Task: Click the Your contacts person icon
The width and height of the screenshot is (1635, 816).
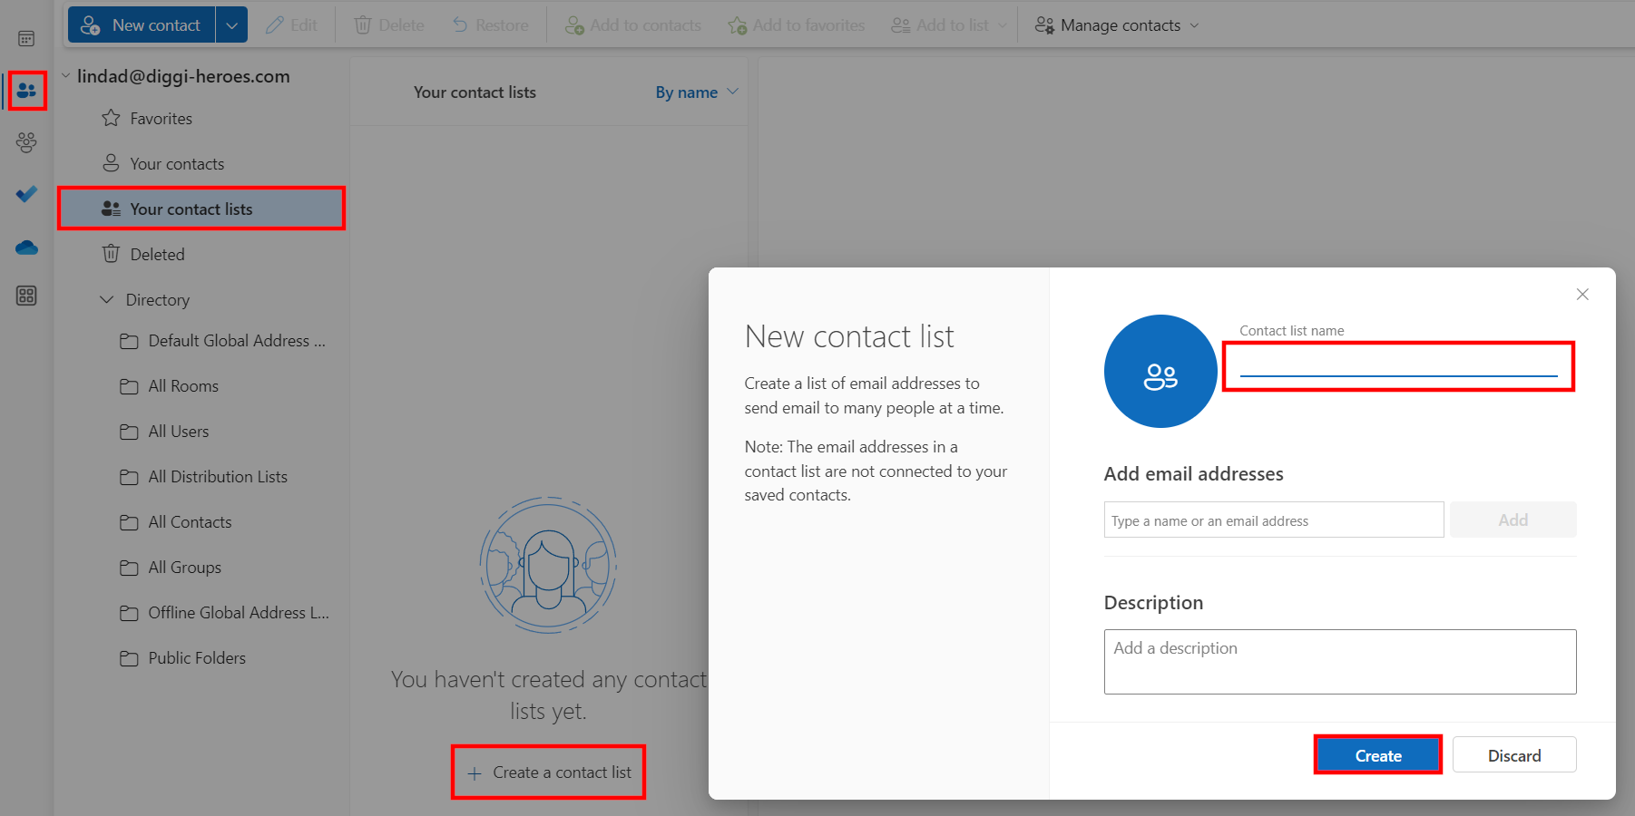Action: point(111,163)
